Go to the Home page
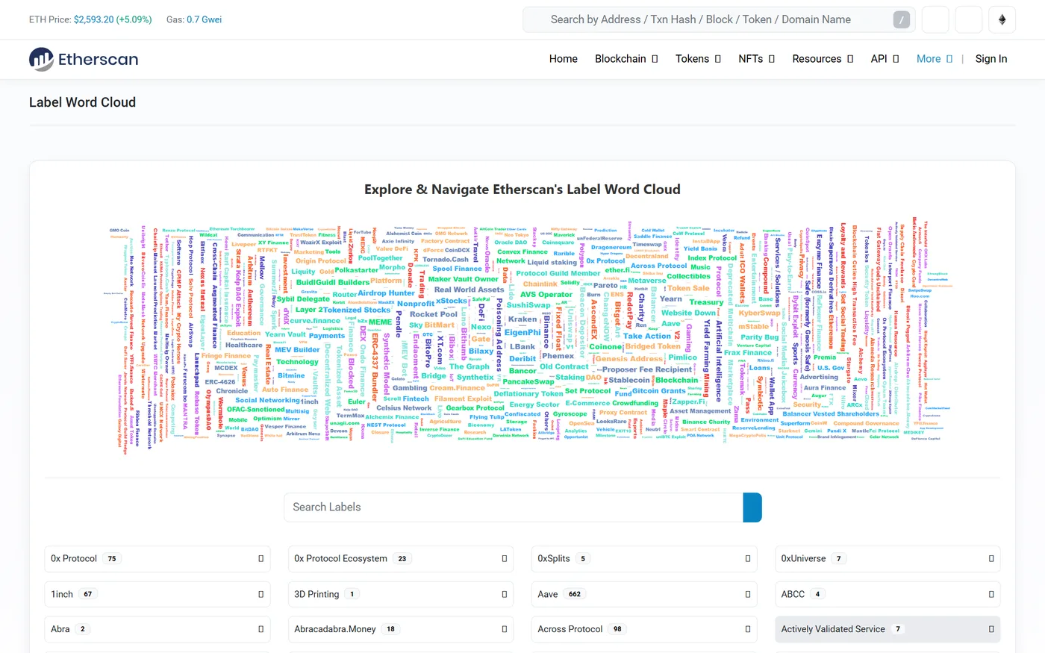This screenshot has width=1045, height=653. point(564,59)
